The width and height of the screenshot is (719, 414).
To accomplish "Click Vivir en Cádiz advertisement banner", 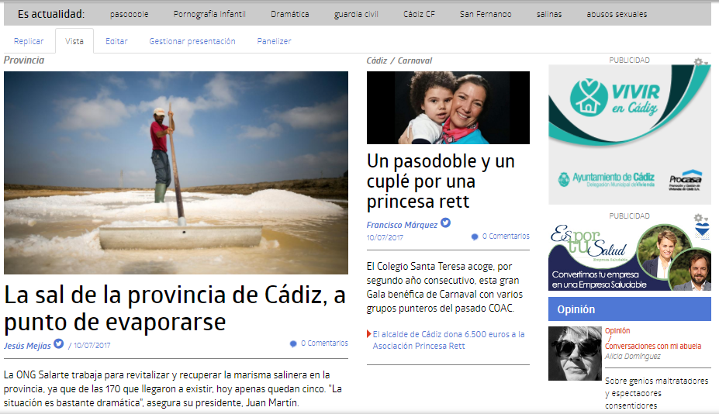I will [x=630, y=134].
